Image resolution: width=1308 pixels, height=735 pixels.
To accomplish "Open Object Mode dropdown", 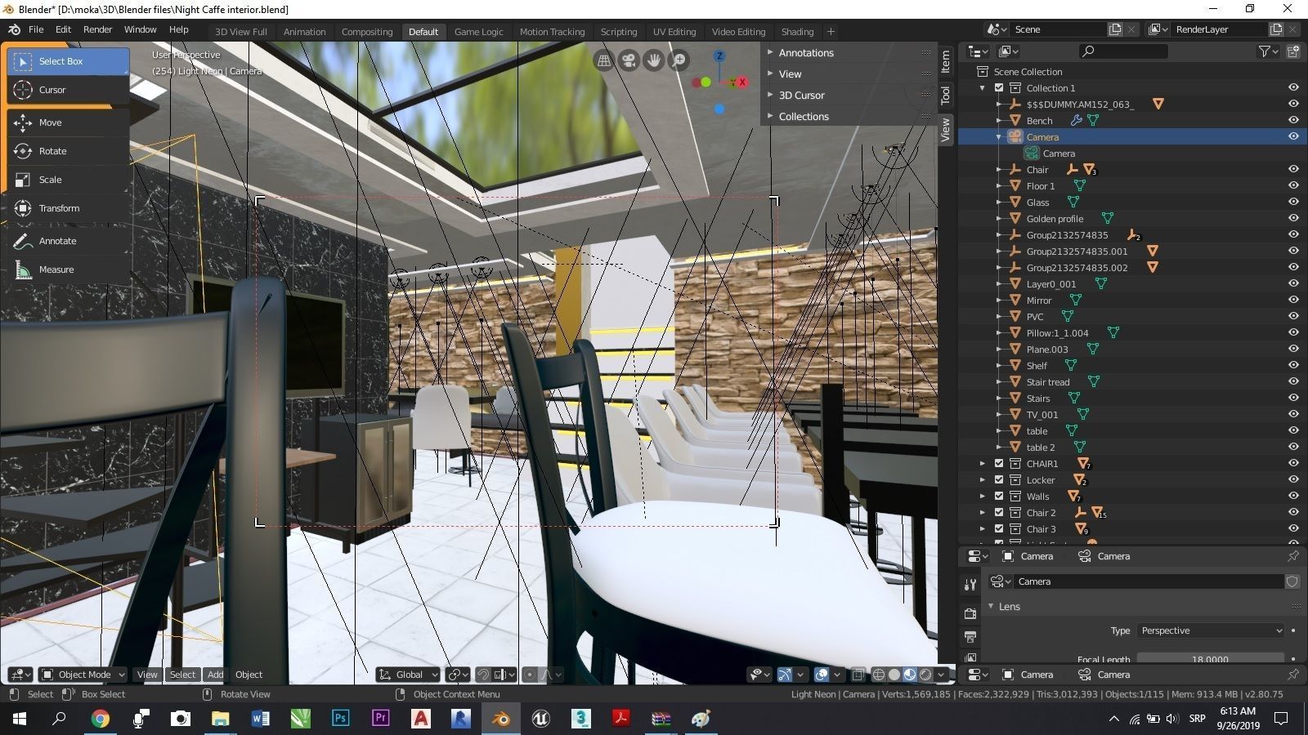I will 83,675.
